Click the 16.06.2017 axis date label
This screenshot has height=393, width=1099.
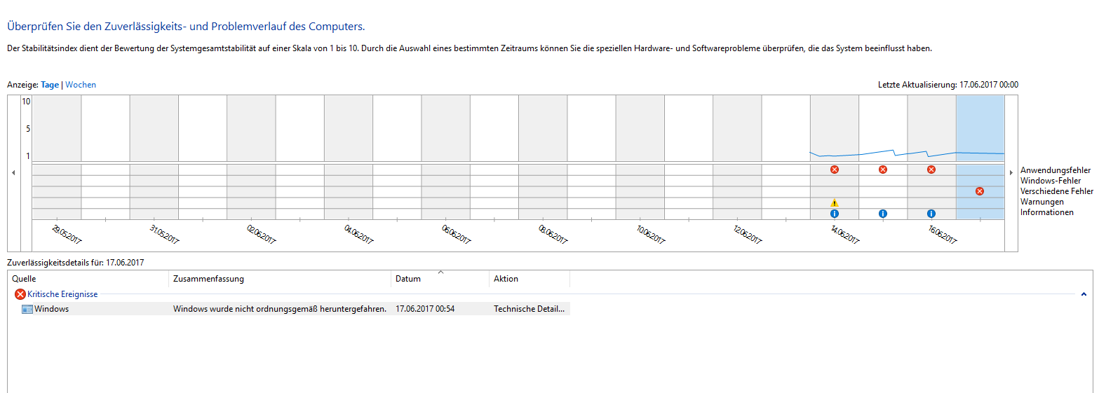[x=942, y=235]
